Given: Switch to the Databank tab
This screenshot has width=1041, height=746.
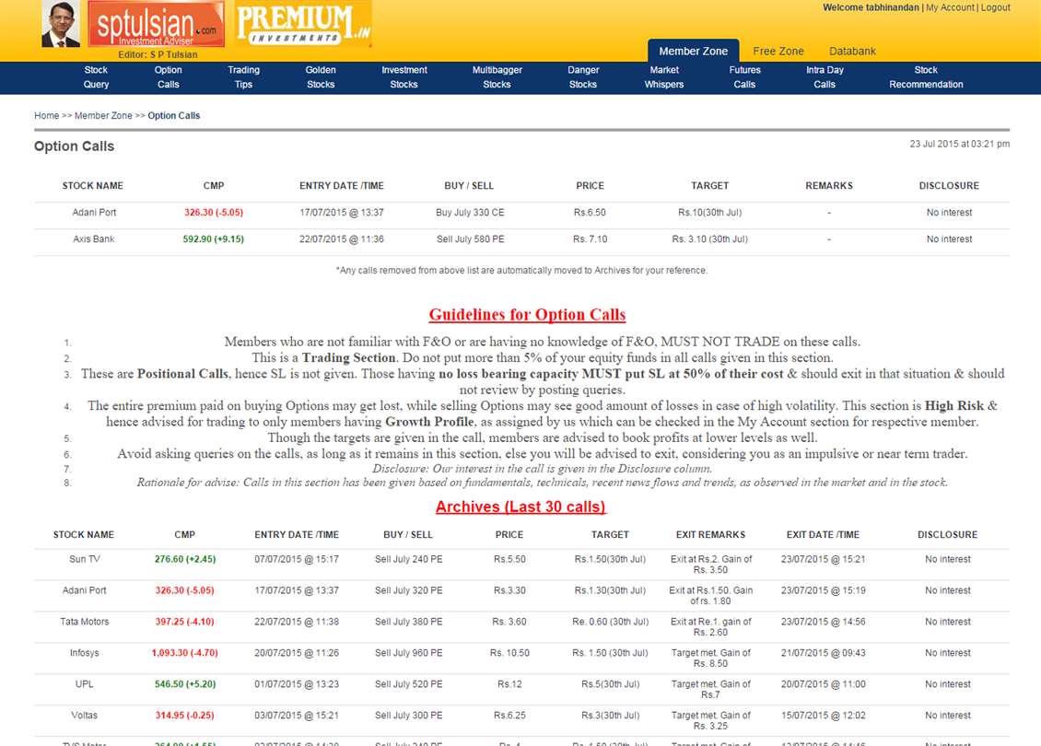Looking at the screenshot, I should click(852, 51).
